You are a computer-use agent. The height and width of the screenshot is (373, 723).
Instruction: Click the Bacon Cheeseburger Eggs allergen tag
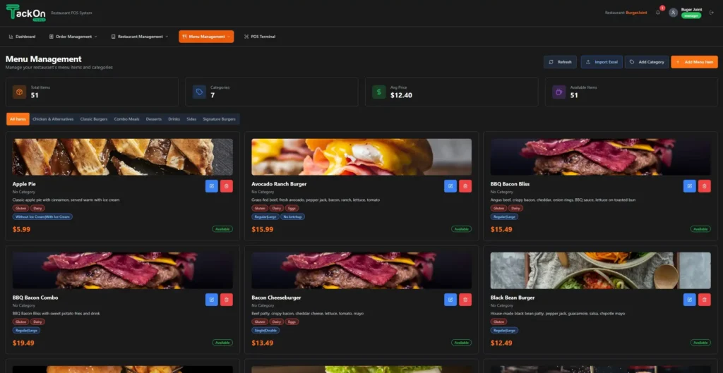(292, 322)
